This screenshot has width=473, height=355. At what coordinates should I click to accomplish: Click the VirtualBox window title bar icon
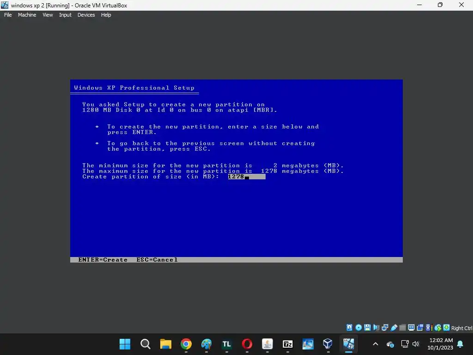[x=5, y=5]
